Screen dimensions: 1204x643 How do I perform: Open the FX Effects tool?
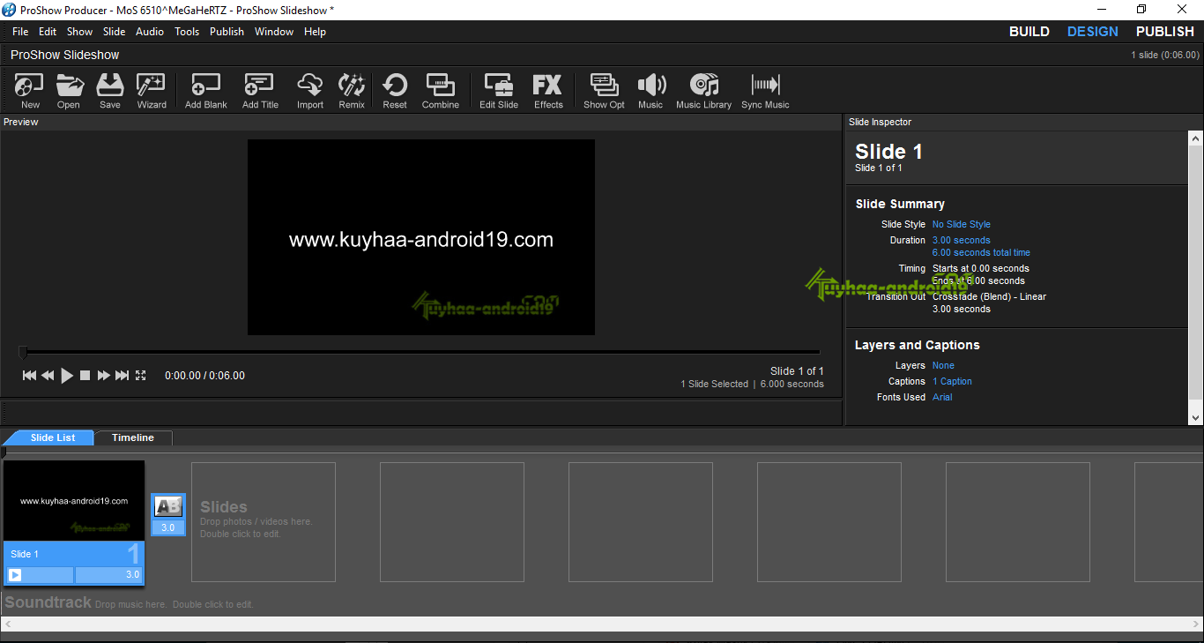(x=548, y=91)
